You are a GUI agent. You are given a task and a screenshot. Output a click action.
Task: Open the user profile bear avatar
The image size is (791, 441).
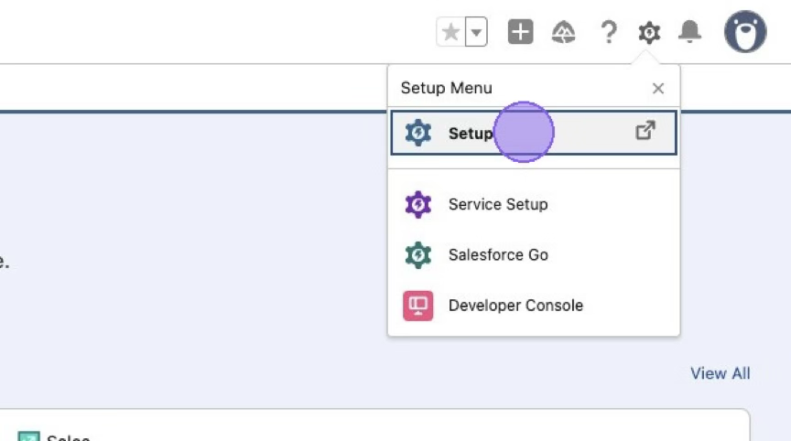click(745, 33)
